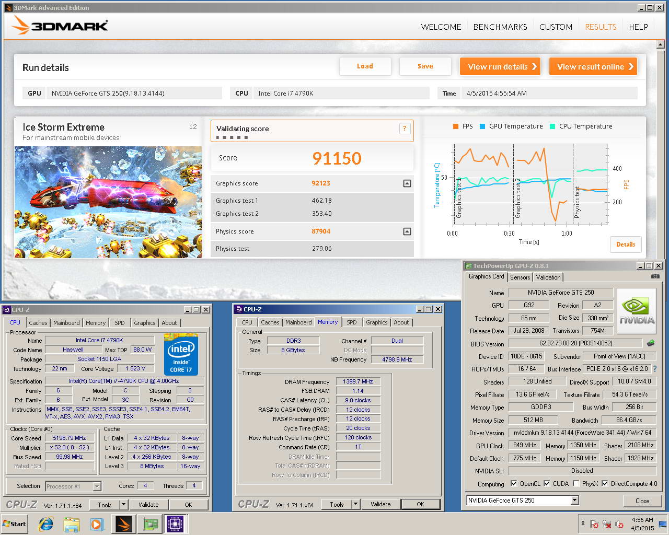
Task: Click Close button in GPU-Z
Action: [642, 501]
